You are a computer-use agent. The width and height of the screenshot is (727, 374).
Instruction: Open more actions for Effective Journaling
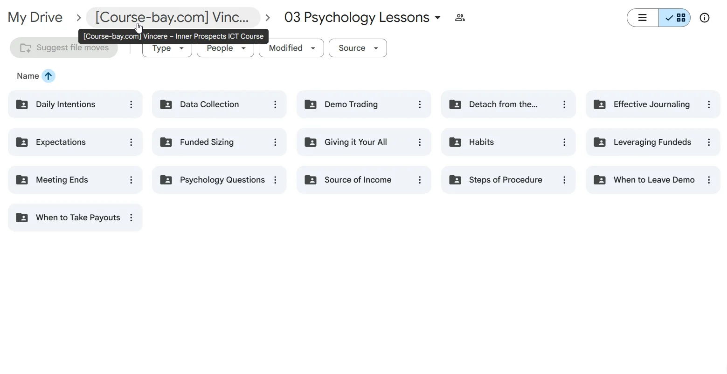coord(709,104)
